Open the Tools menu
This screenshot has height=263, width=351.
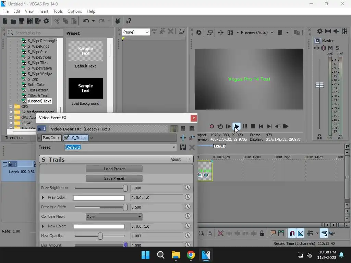point(58,11)
